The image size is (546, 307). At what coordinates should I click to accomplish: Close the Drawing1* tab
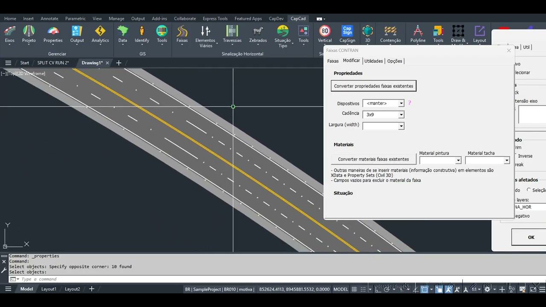tap(107, 63)
